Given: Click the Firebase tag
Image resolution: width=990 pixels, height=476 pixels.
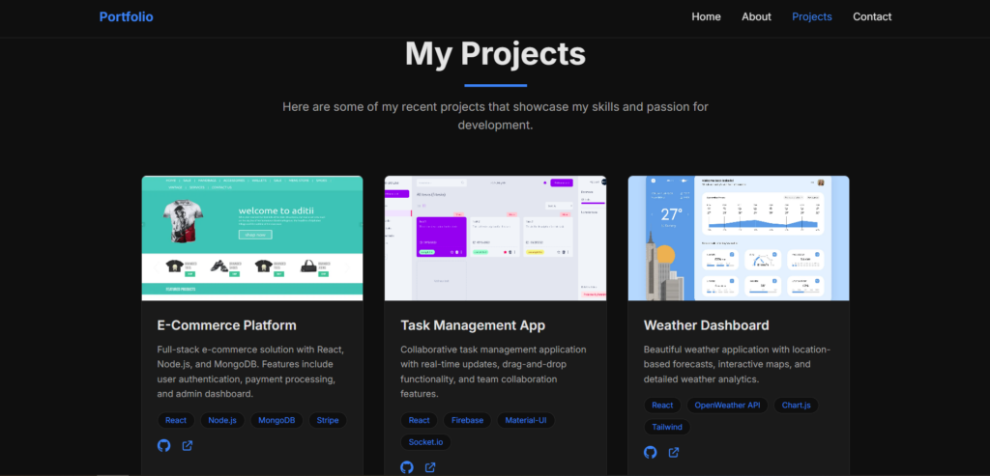Looking at the screenshot, I should (467, 421).
